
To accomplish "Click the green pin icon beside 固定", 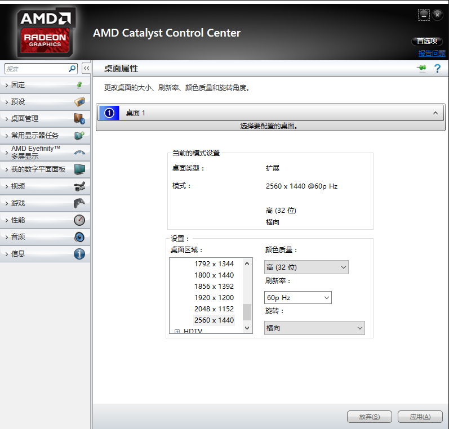I will coord(79,84).
